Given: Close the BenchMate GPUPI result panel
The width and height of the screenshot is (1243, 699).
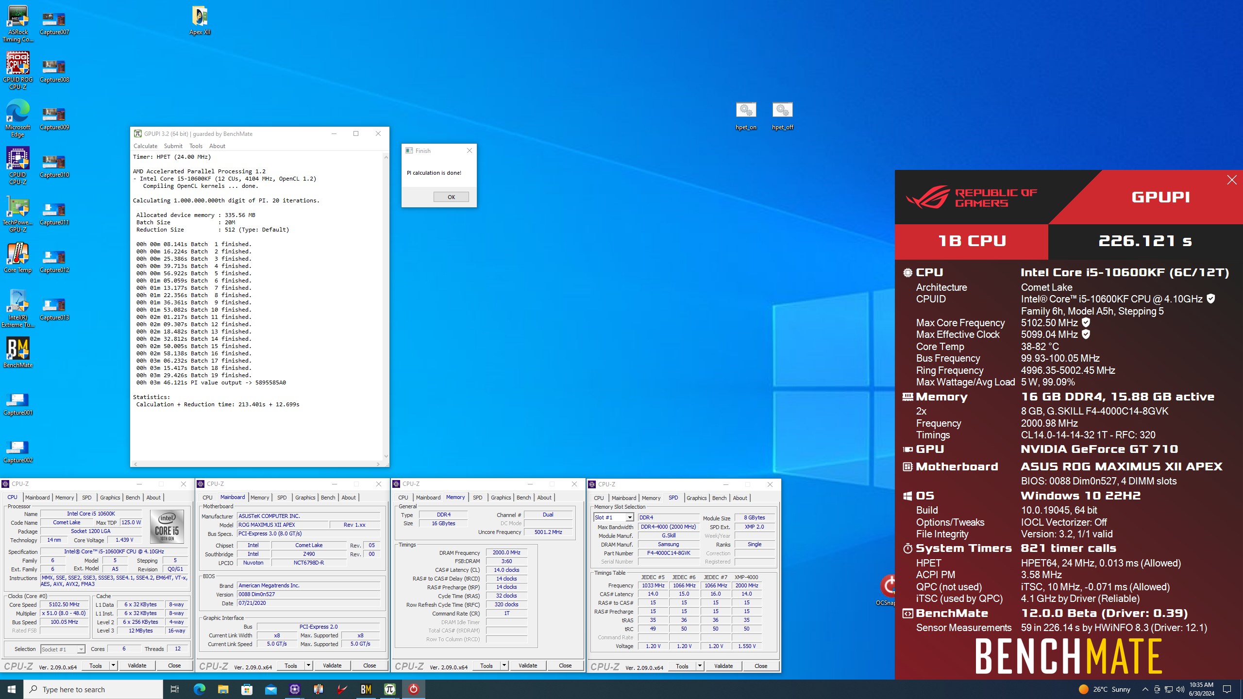Looking at the screenshot, I should [x=1232, y=180].
